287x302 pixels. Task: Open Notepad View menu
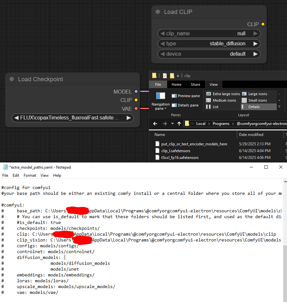click(44, 175)
